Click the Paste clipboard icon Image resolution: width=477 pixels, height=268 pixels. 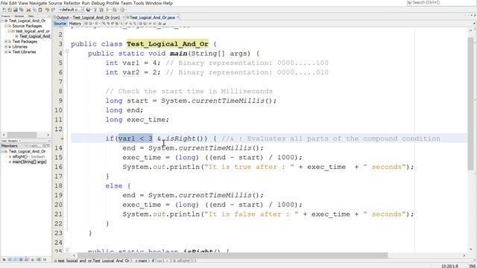coord(40,10)
